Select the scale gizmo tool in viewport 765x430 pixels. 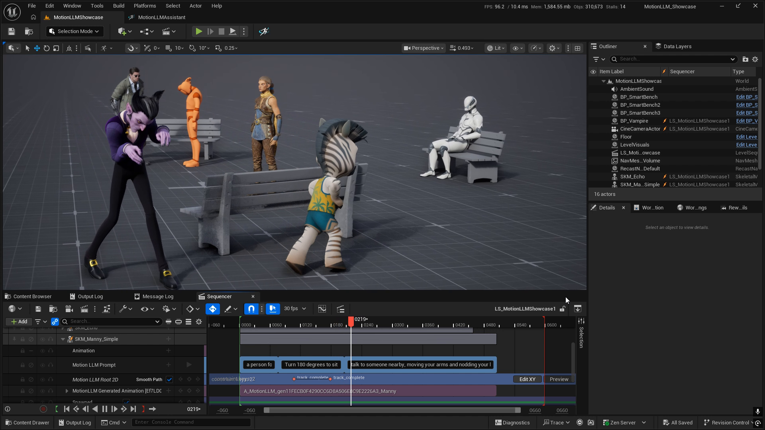tap(56, 48)
